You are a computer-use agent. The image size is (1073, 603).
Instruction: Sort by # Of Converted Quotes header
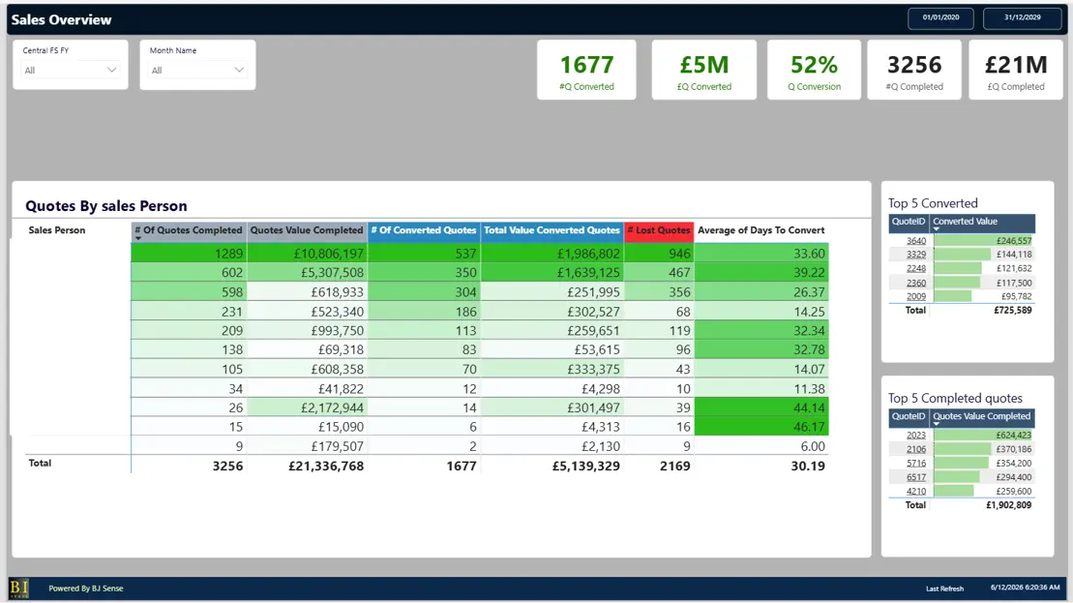424,230
